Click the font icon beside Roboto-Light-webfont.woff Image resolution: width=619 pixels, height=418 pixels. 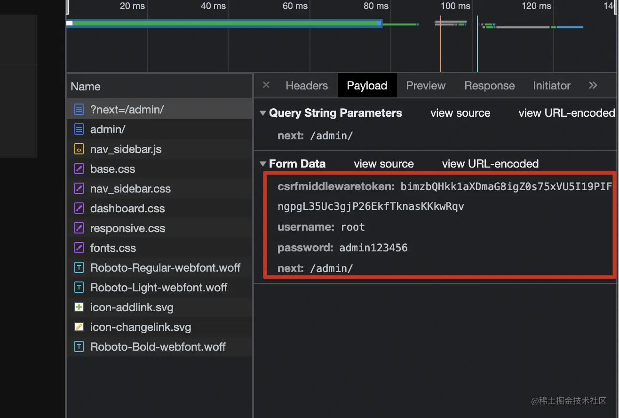pyautogui.click(x=79, y=288)
